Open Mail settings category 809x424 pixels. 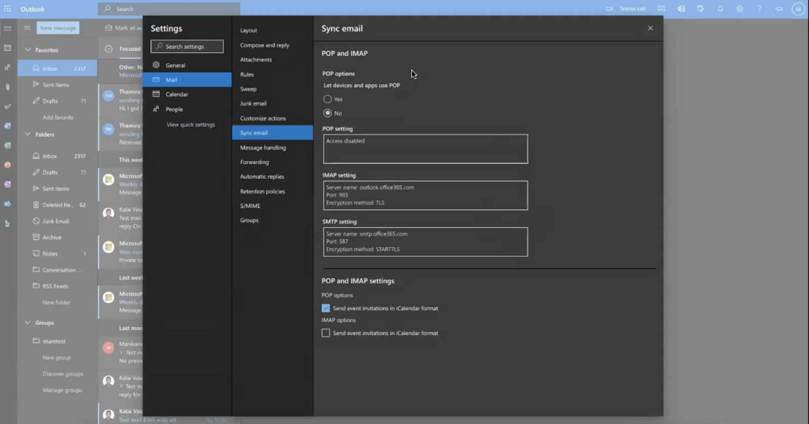tap(187, 79)
